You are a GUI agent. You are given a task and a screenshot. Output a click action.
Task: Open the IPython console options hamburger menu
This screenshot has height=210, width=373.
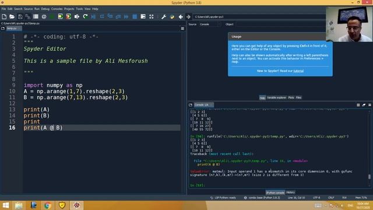[370, 105]
